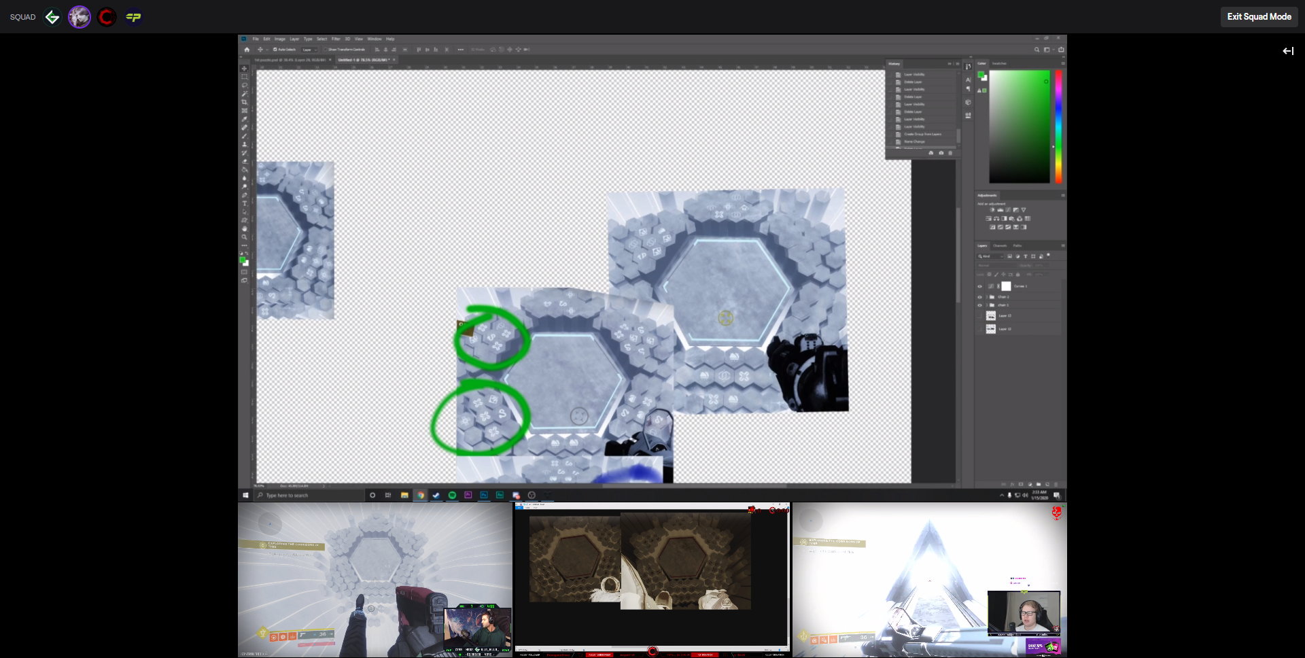
Task: Hide the Curves 1 layer
Action: (979, 286)
